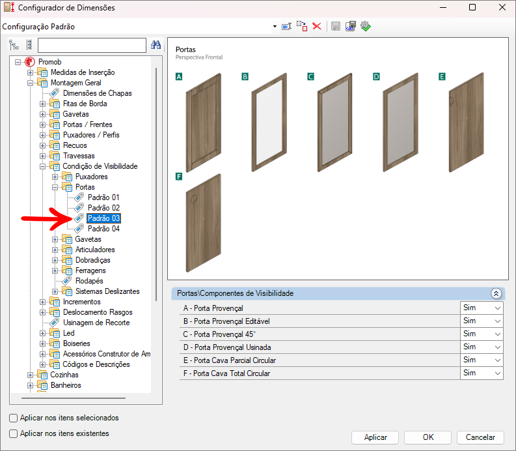Expand the Articuladores node
The image size is (516, 451).
55,250
